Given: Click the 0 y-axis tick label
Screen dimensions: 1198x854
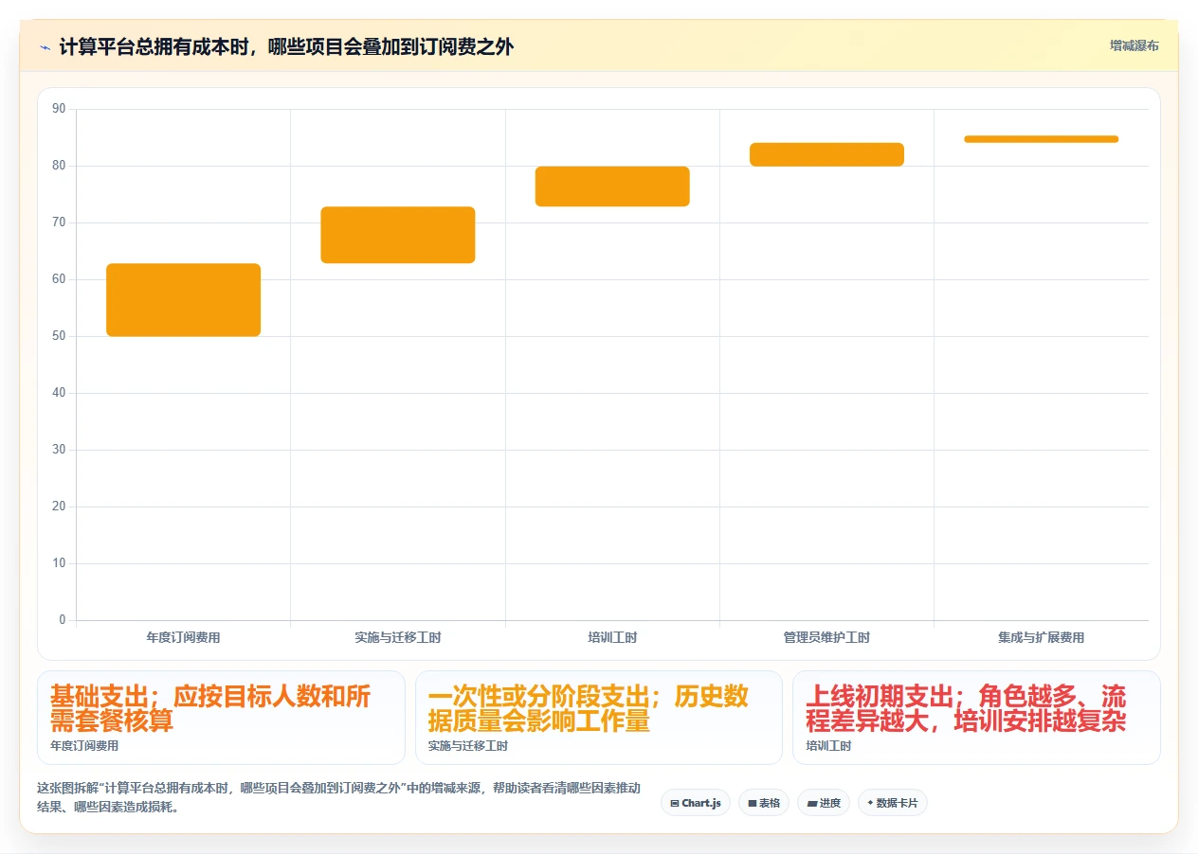Looking at the screenshot, I should click(63, 620).
